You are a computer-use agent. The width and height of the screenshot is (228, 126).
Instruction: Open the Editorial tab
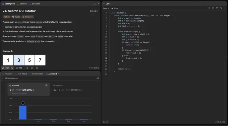click(22, 4)
